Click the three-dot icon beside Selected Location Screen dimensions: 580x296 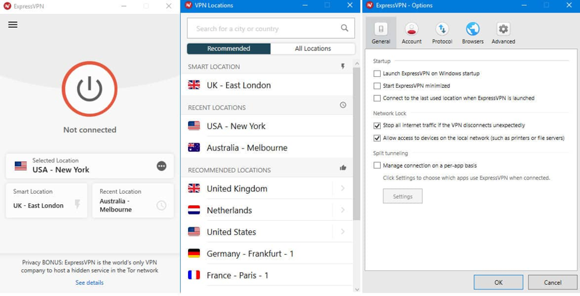point(161,166)
